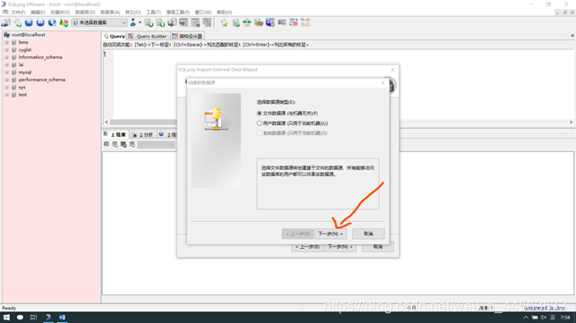Click 取消 in the Import Wizard behind
The height and width of the screenshot is (323, 576).
pyautogui.click(x=378, y=247)
